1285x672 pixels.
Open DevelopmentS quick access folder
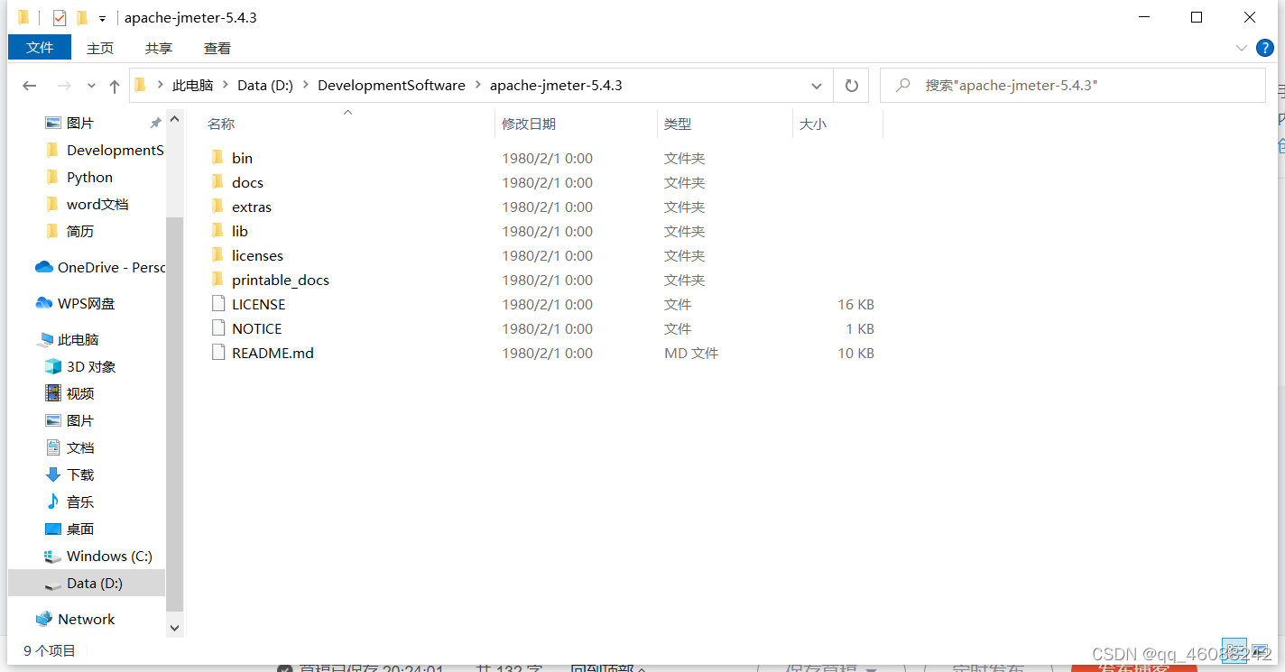(105, 150)
